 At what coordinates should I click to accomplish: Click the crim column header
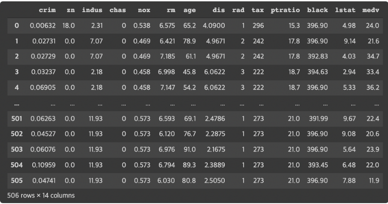click(x=47, y=10)
